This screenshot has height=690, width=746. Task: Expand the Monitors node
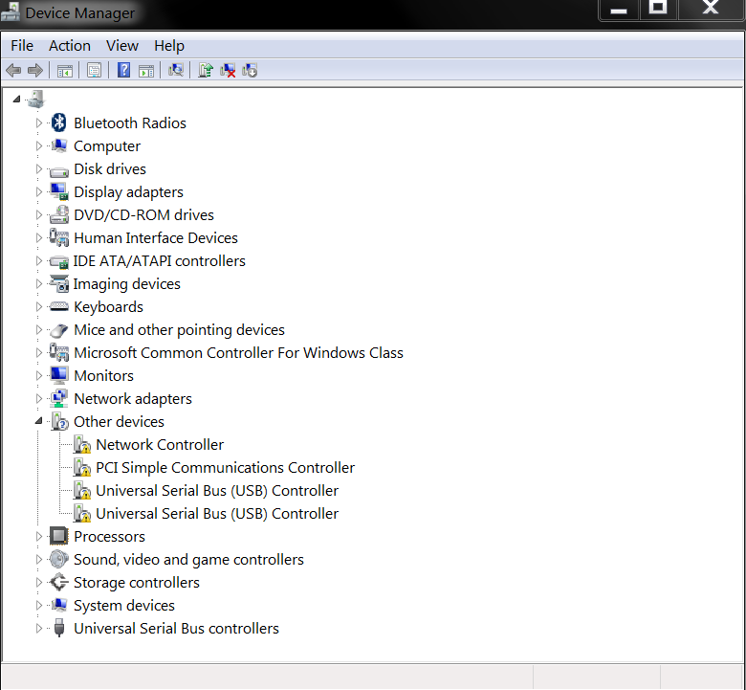click(39, 375)
